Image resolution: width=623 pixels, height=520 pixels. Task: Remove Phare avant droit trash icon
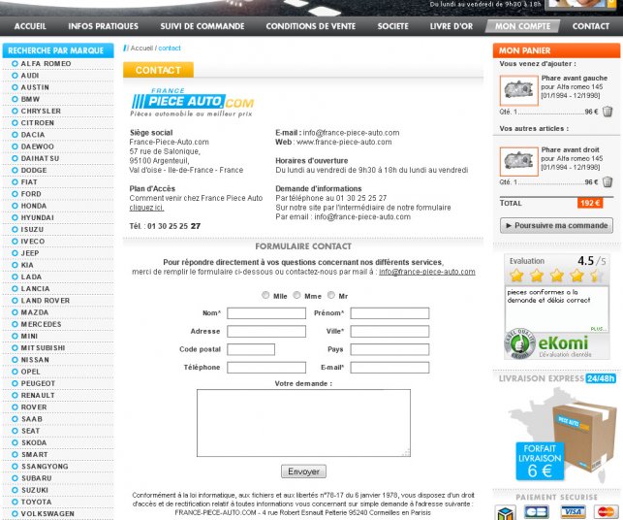[607, 182]
